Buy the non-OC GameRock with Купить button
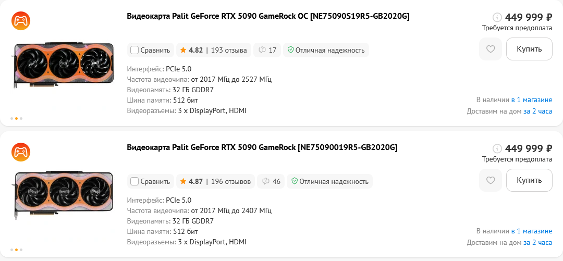This screenshot has width=563, height=261. tap(529, 181)
